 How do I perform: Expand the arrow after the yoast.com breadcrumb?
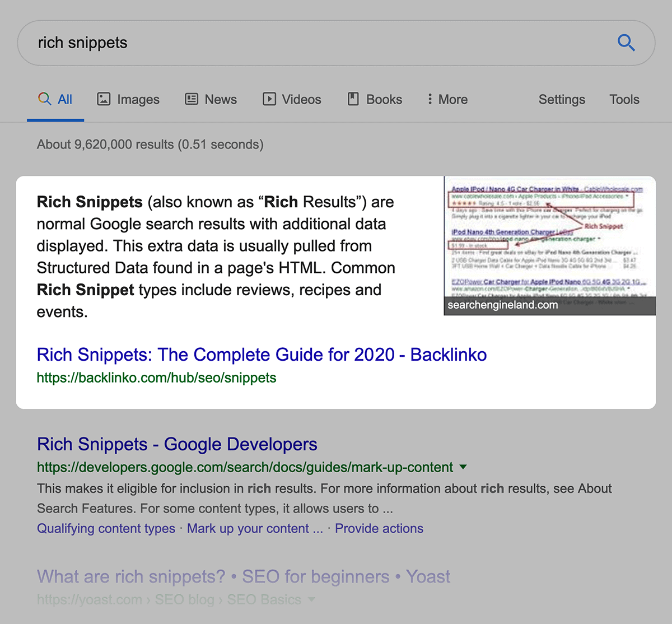coord(311,599)
